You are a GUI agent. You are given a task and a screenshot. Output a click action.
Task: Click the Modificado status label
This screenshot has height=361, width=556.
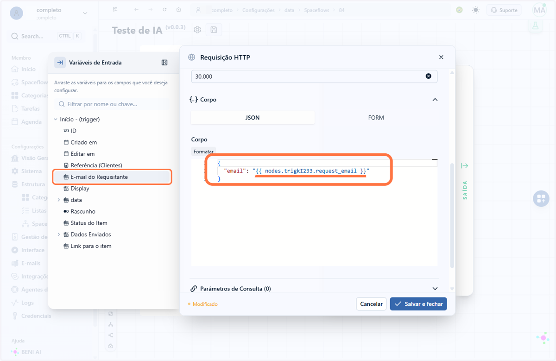click(x=205, y=304)
